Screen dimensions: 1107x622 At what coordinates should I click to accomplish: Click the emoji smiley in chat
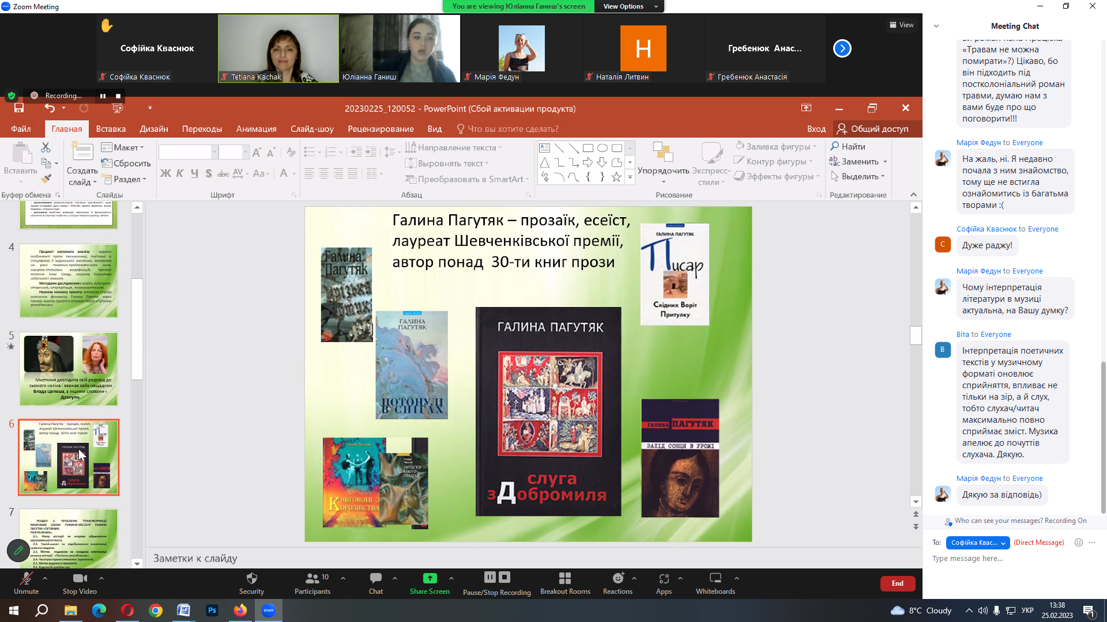coord(1079,543)
